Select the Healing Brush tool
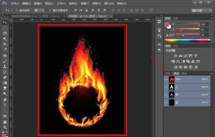The width and height of the screenshot is (215, 137). (5, 55)
